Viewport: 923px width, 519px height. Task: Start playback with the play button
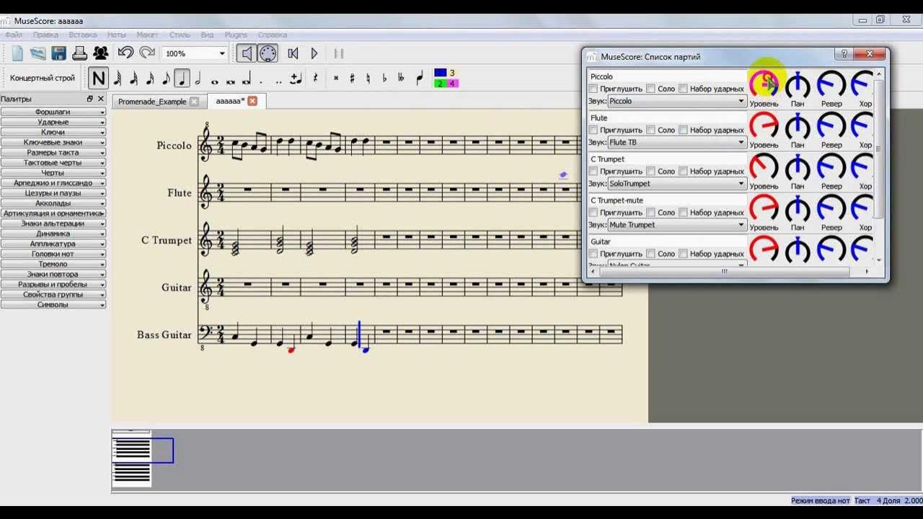(314, 53)
